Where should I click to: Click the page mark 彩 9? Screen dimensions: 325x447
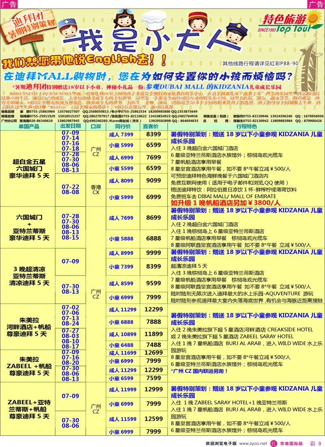click(x=316, y=443)
